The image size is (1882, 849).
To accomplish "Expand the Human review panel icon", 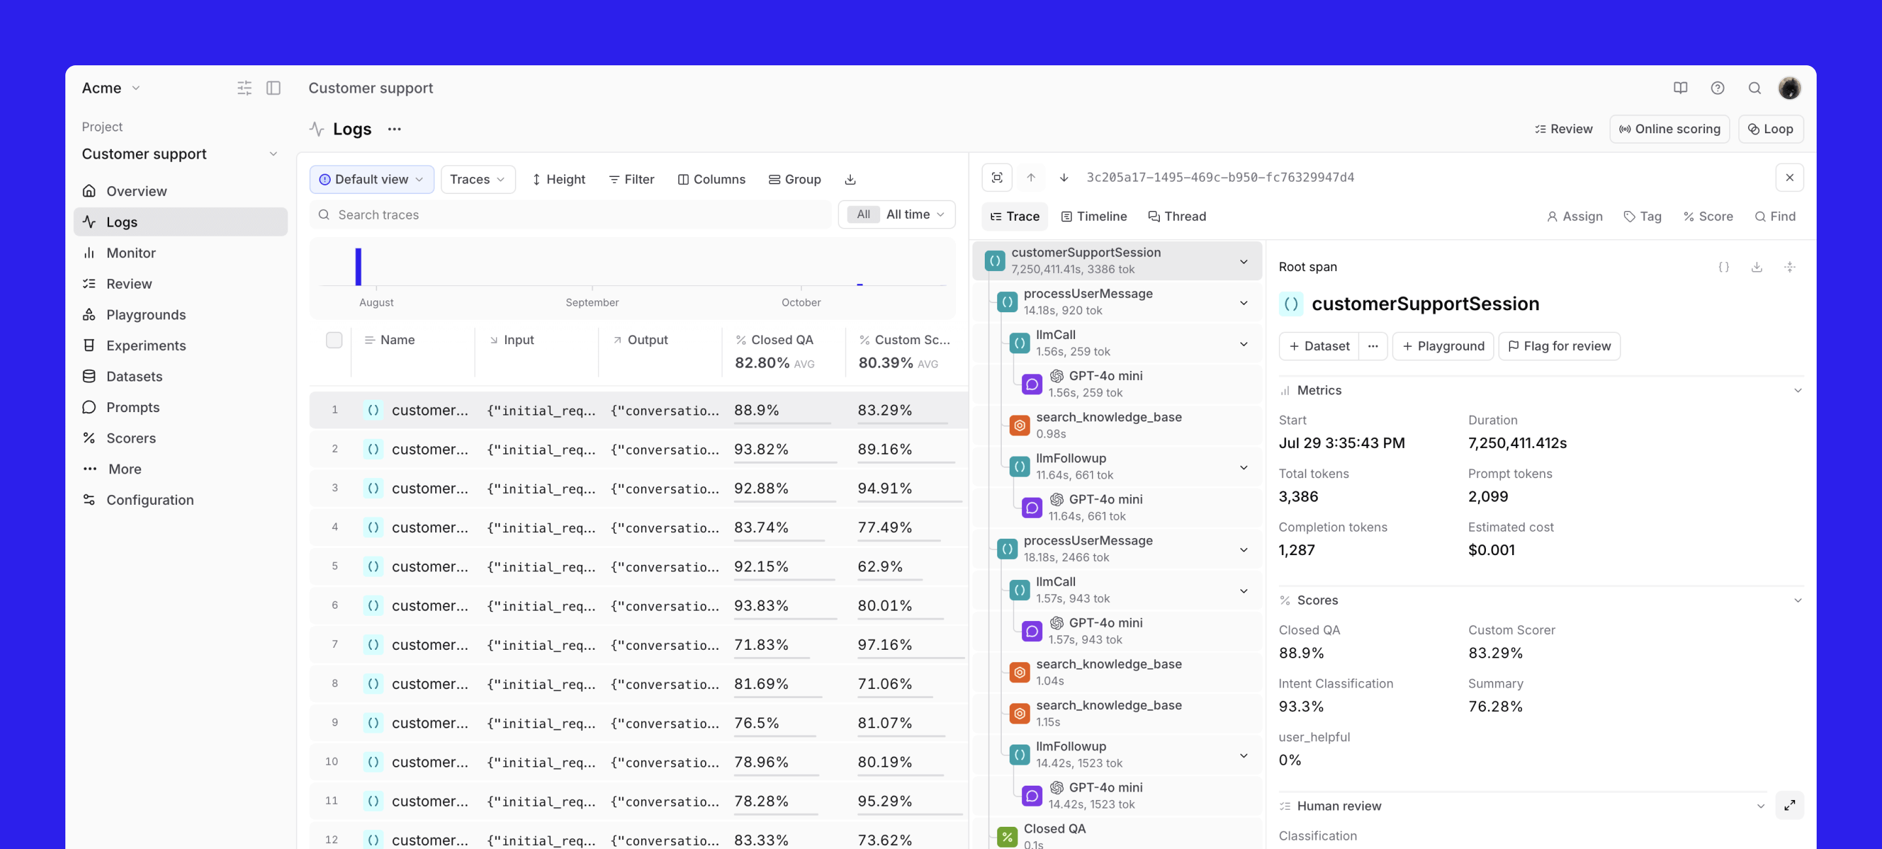I will click(1789, 805).
